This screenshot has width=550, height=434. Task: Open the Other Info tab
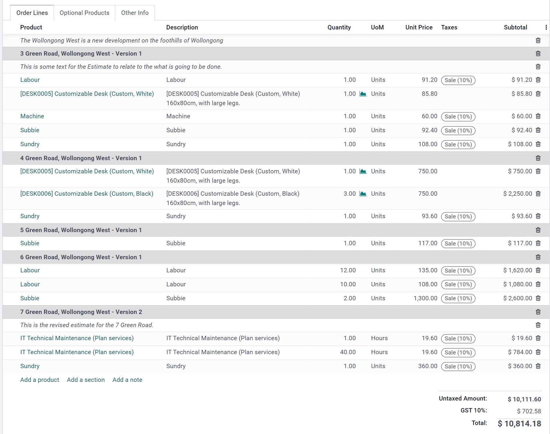135,13
